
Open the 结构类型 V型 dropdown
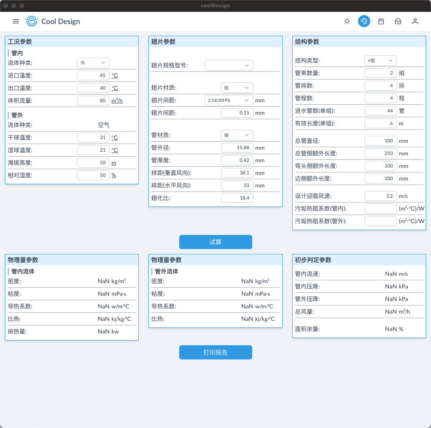point(380,60)
